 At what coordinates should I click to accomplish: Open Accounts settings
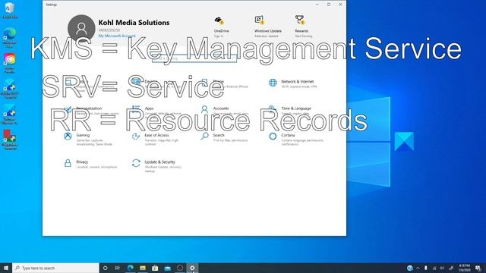point(224,111)
